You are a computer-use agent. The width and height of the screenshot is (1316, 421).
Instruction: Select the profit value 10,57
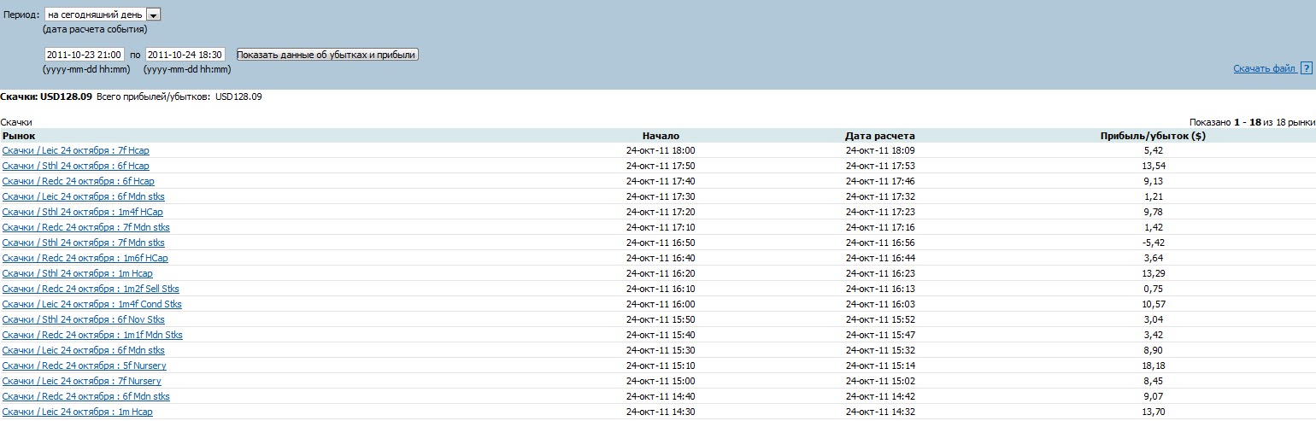(x=1153, y=304)
